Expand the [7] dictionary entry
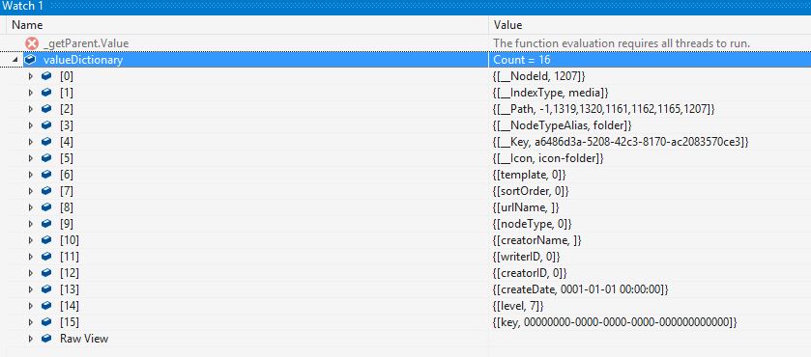Image resolution: width=811 pixels, height=357 pixels. coord(31,191)
